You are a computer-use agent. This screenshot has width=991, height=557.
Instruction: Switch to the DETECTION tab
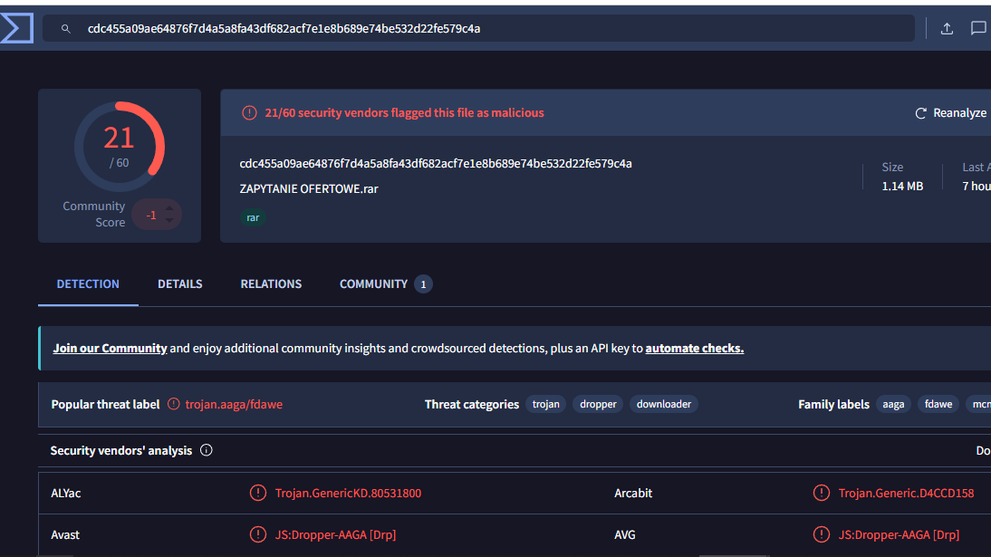click(x=88, y=283)
